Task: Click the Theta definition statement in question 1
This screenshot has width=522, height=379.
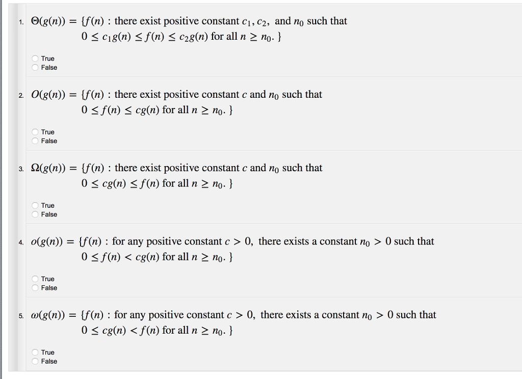Action: click(189, 21)
